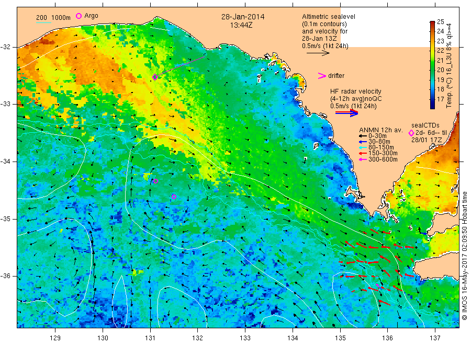Click the red and blue HF radar arrow

point(346,113)
